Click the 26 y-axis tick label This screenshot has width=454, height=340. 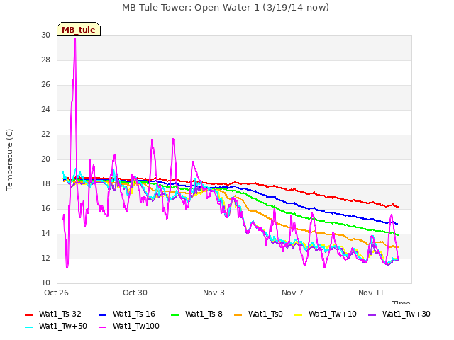45,85
